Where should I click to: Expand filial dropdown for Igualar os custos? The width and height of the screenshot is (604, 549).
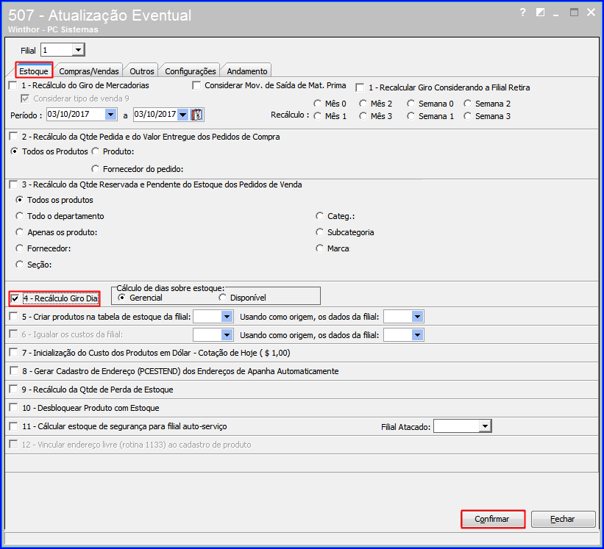[227, 335]
